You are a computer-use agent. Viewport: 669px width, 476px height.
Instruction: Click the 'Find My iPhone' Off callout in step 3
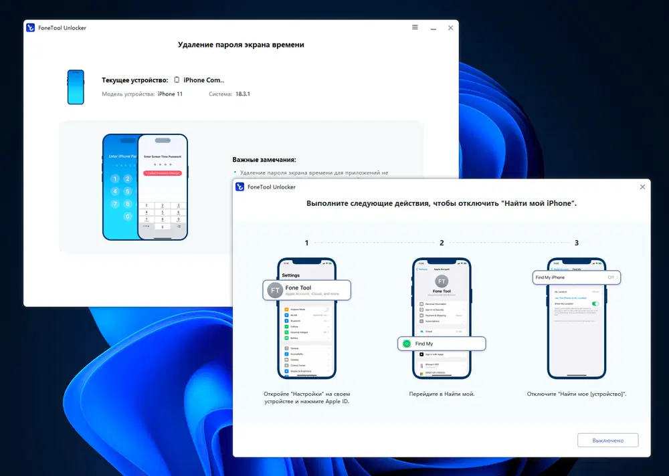577,277
